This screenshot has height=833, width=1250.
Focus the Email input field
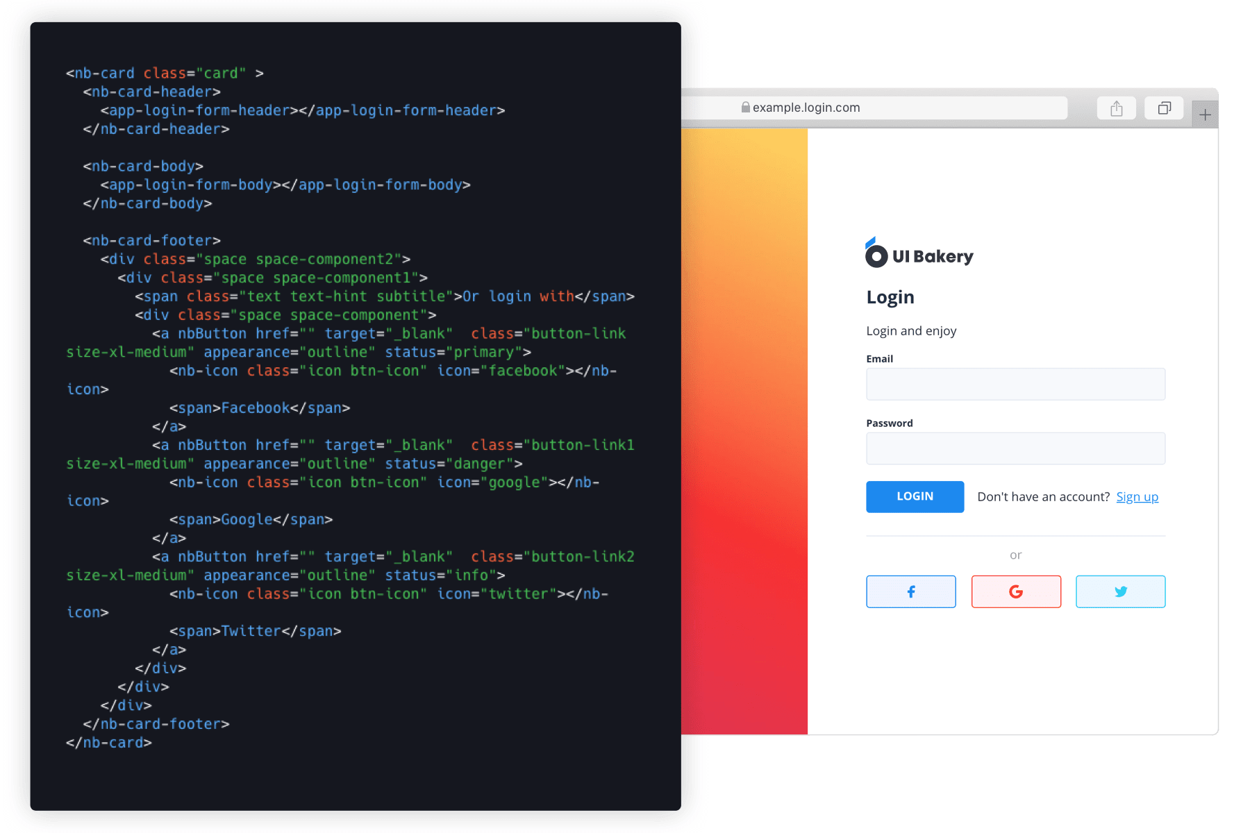1015,384
